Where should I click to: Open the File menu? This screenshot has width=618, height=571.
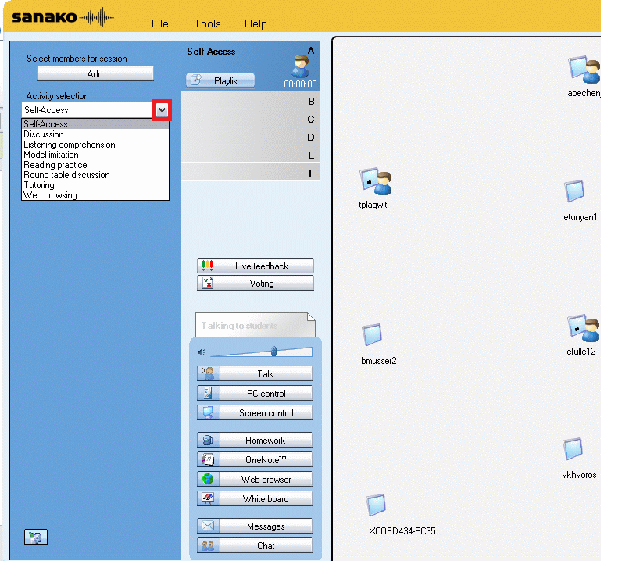(159, 23)
